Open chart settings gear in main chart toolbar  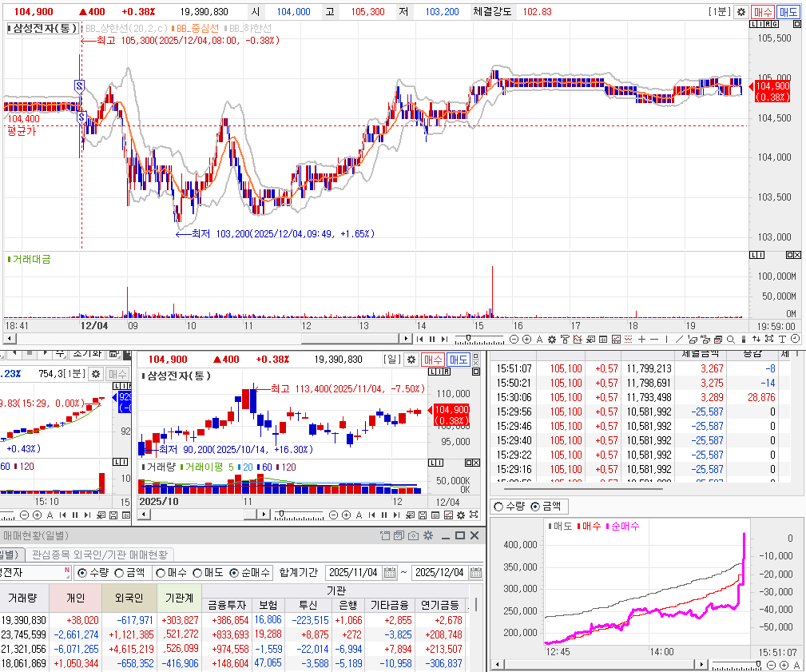[x=551, y=339]
